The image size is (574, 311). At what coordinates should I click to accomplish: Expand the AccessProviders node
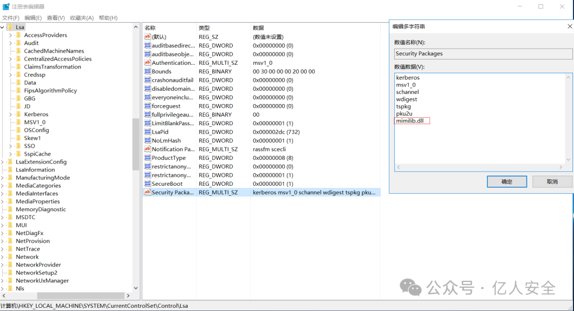click(11, 35)
